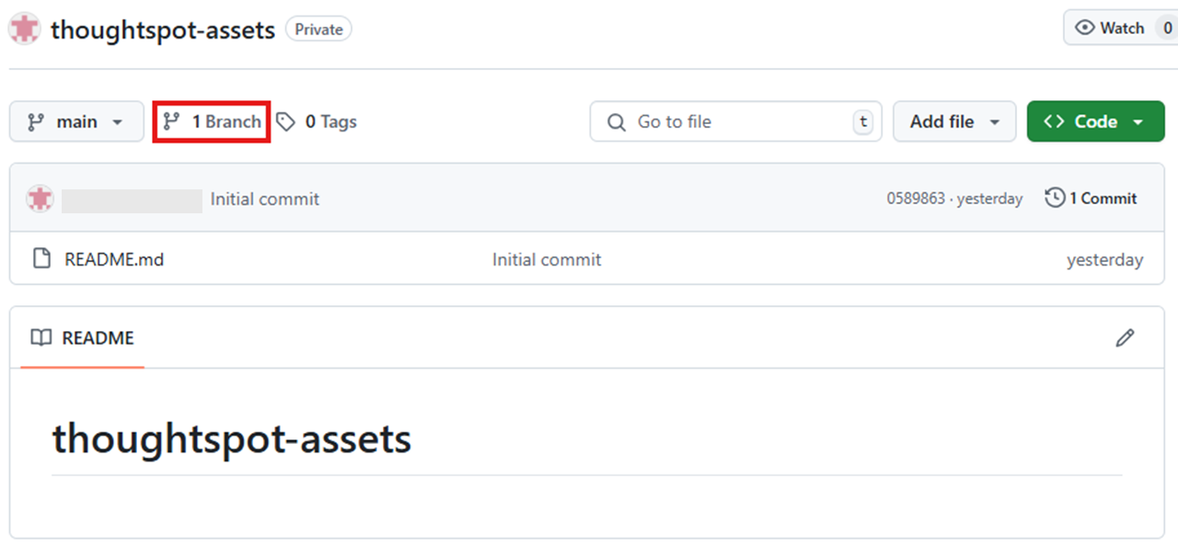Click the branch icon beside 1 Branch
This screenshot has height=547, width=1178.
point(171,121)
